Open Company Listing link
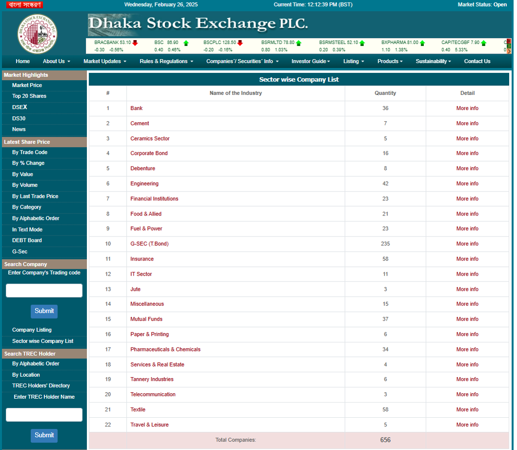This screenshot has height=450, width=517. pos(32,330)
